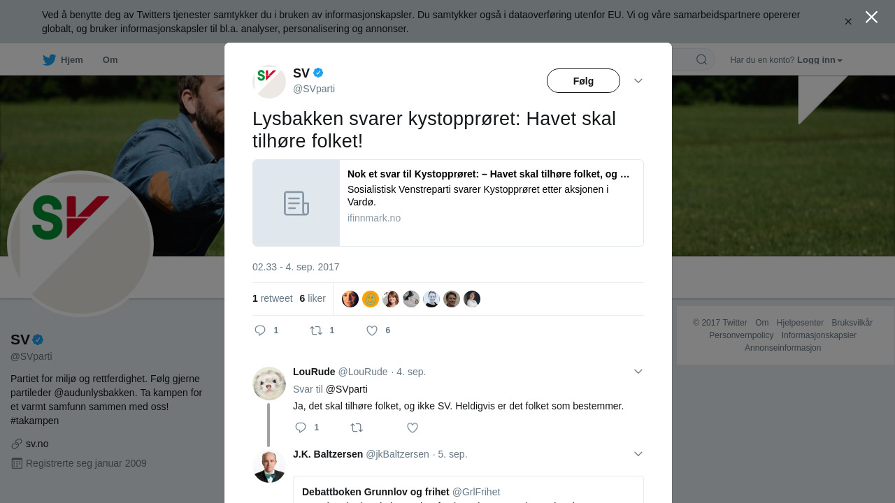Click the first liker avatar thumbnail

pos(350,299)
